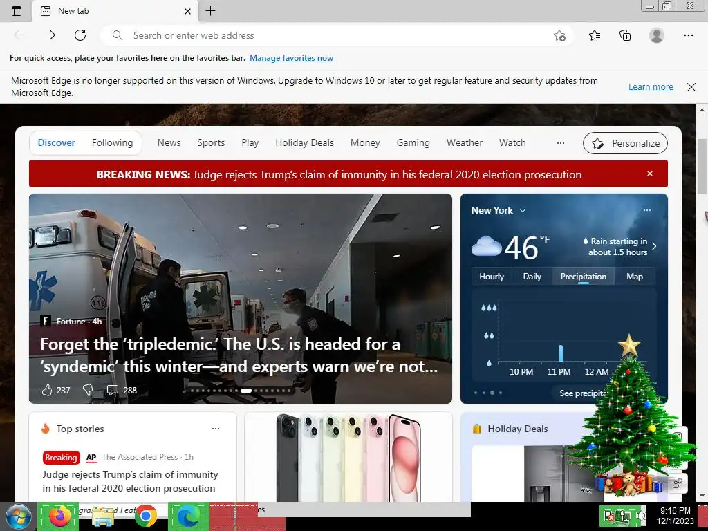Select the Daily weather tab
This screenshot has width=708, height=531.
tap(532, 277)
